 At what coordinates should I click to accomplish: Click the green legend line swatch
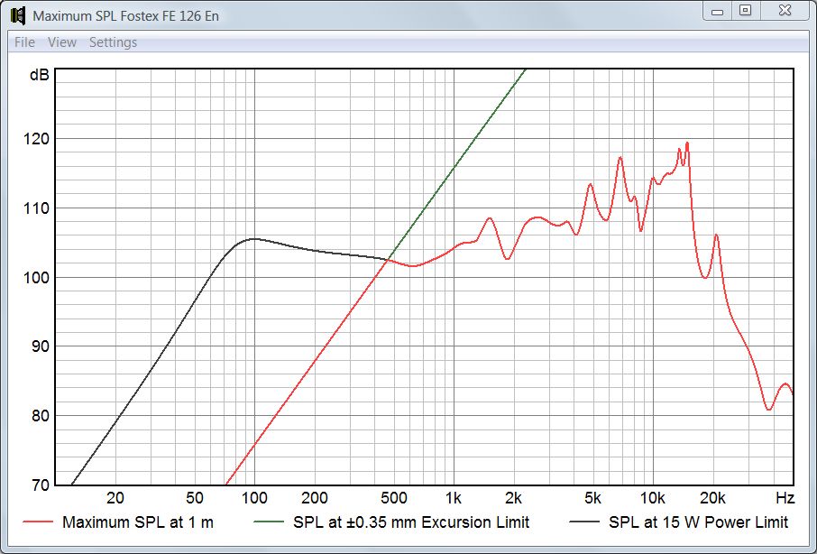click(269, 522)
